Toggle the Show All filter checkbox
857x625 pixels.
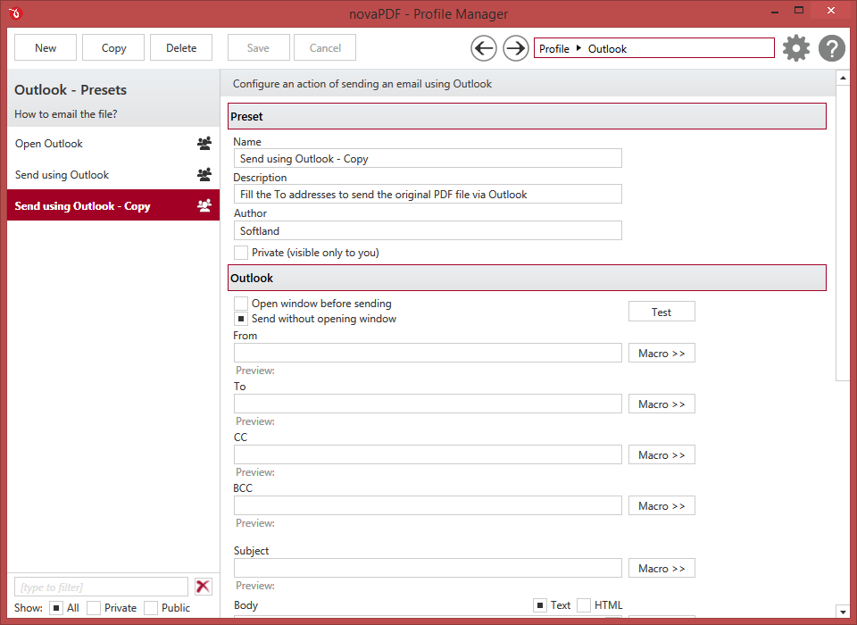click(56, 608)
